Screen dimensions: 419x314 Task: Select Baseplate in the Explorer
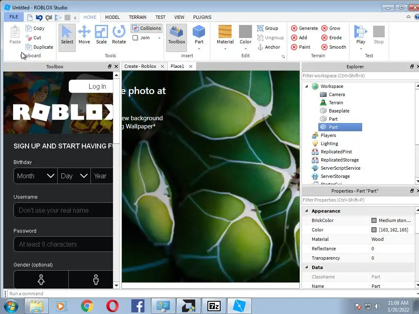339,111
